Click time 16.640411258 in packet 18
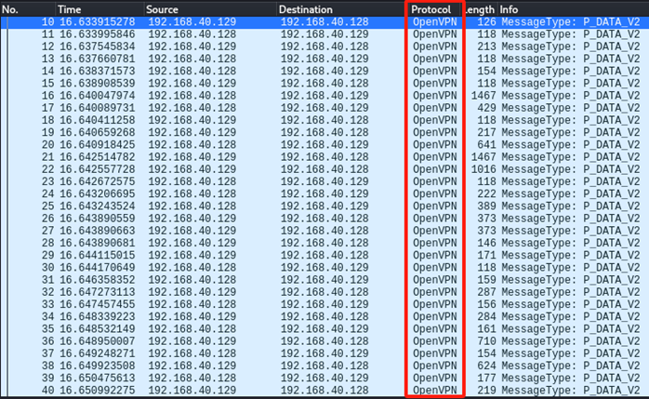This screenshot has height=399, width=649. point(98,120)
